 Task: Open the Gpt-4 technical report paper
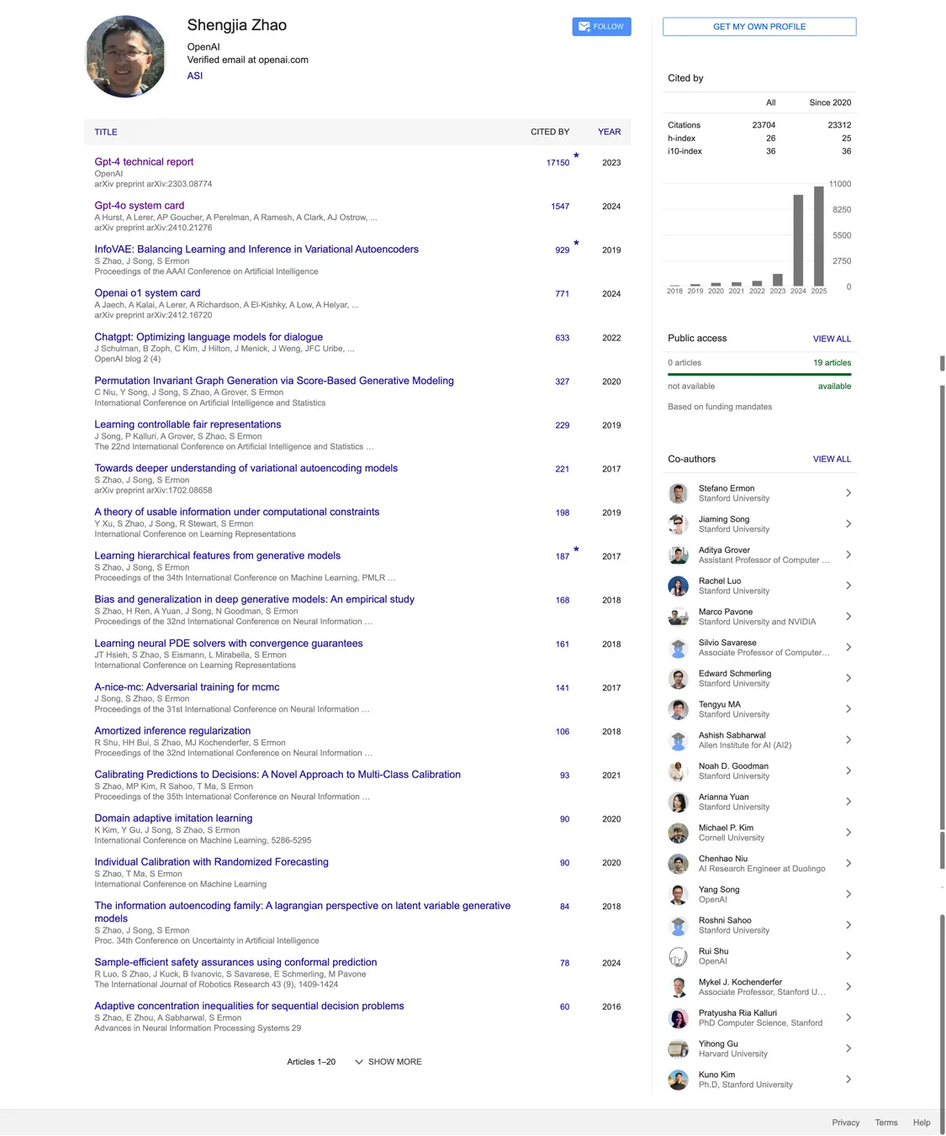click(144, 162)
